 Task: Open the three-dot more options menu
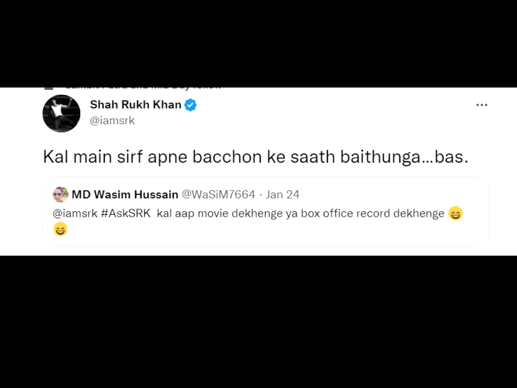click(481, 105)
